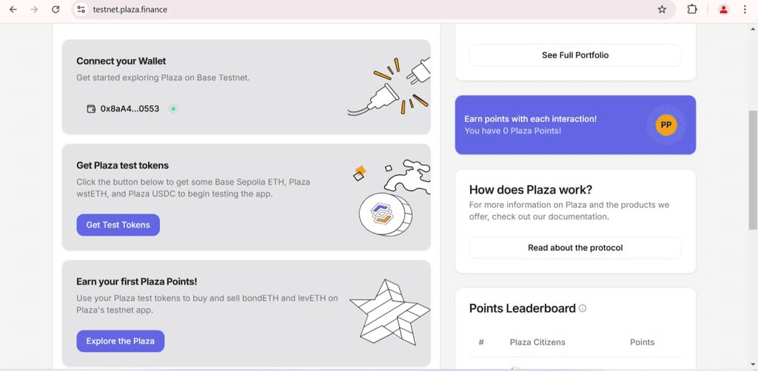Click the green wallet connection status dot

173,109
